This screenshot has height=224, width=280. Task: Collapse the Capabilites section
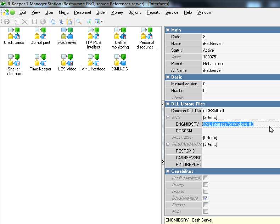(168, 171)
